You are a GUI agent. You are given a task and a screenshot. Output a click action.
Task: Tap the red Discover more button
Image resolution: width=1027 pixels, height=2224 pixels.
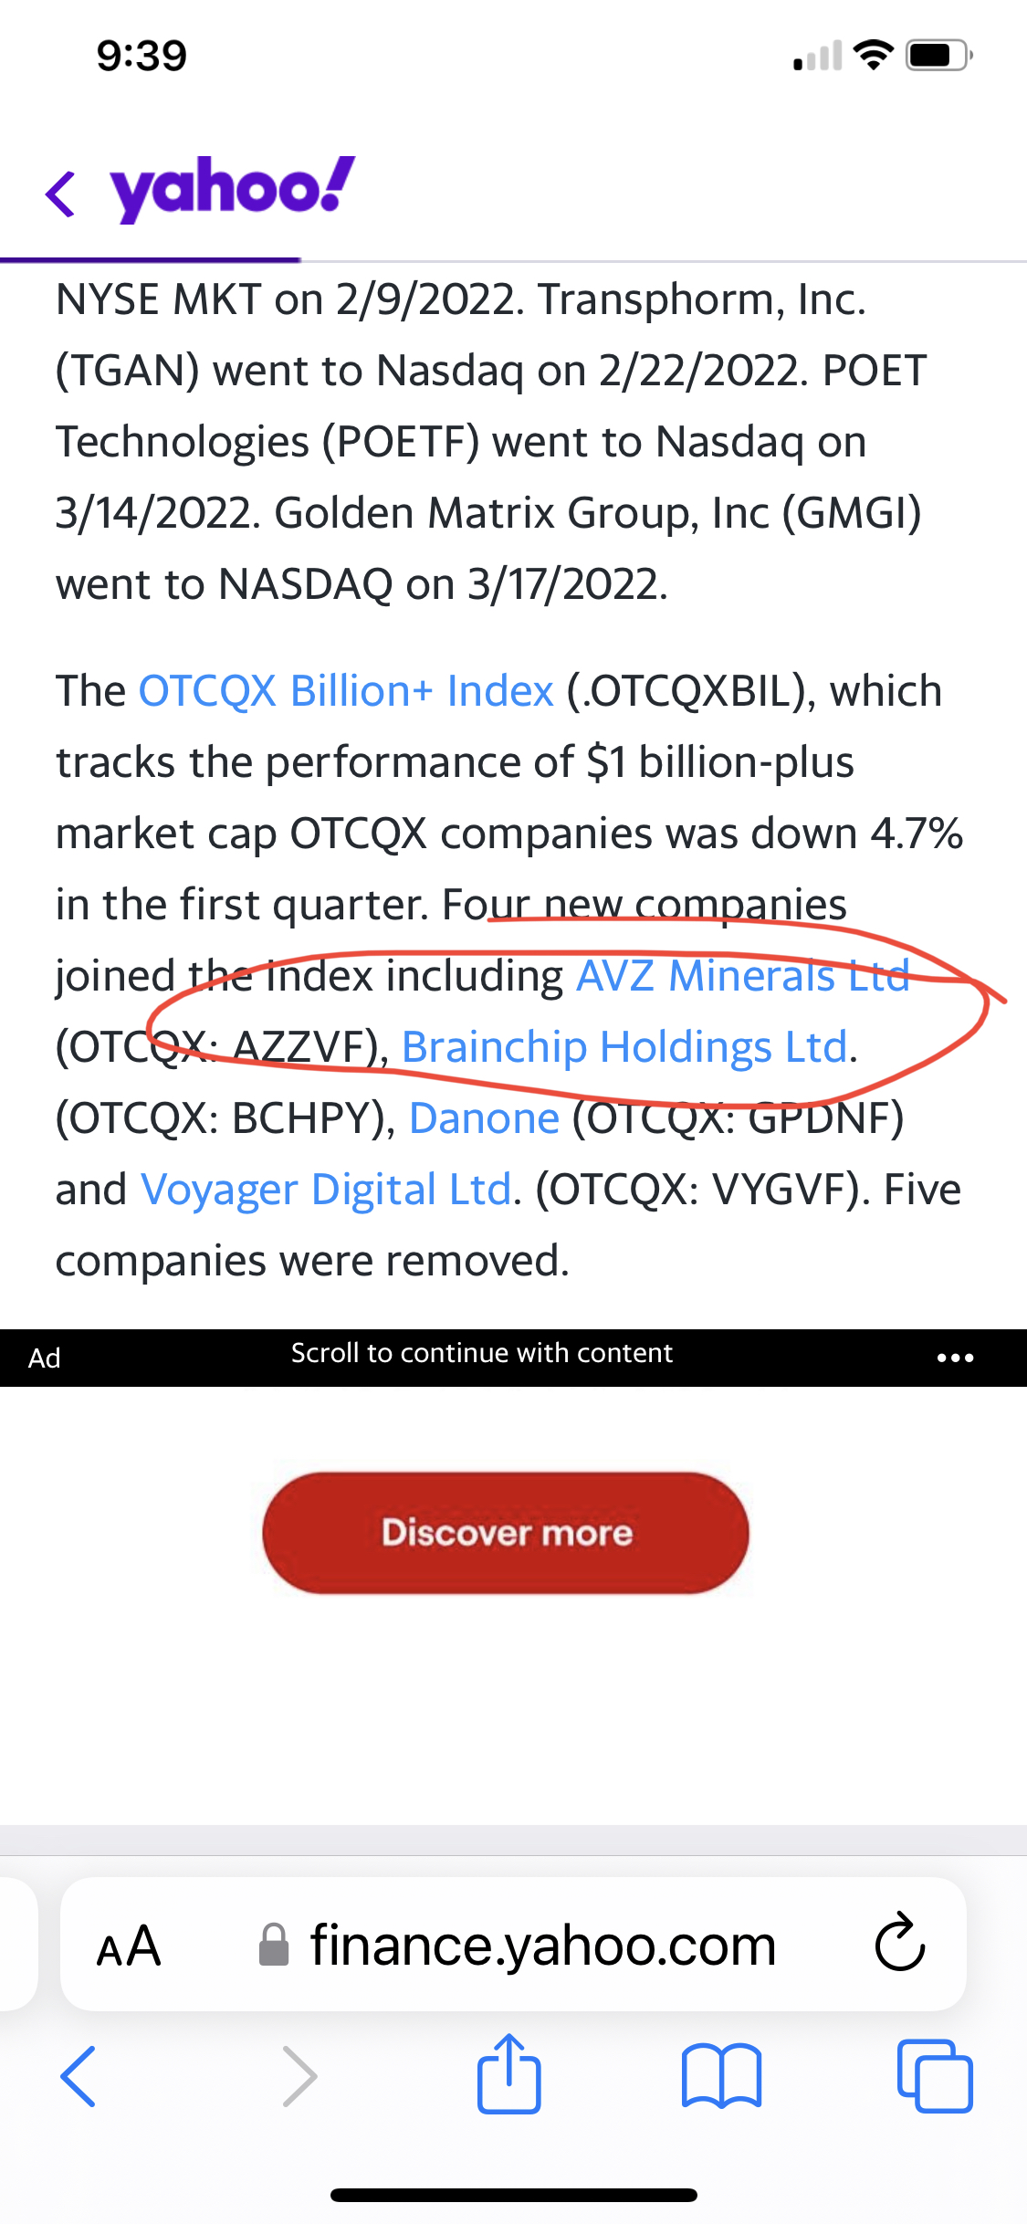click(506, 1533)
